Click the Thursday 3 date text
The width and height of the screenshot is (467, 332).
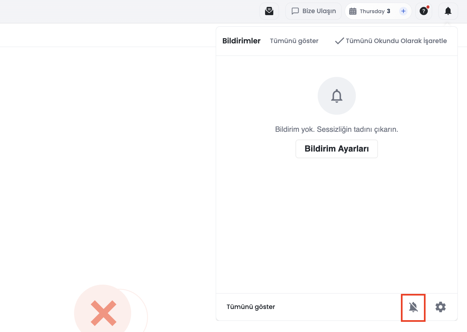pos(375,11)
